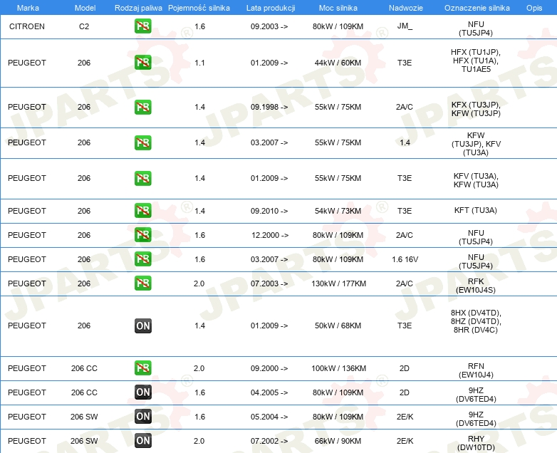
Task: Click petrol icon in 12.2000 row
Action: (142, 234)
